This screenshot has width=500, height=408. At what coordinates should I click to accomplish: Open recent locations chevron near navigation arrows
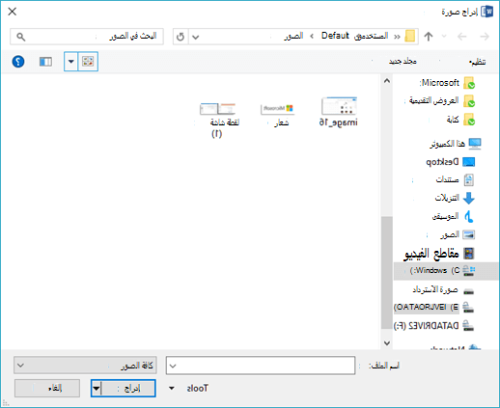(x=444, y=37)
